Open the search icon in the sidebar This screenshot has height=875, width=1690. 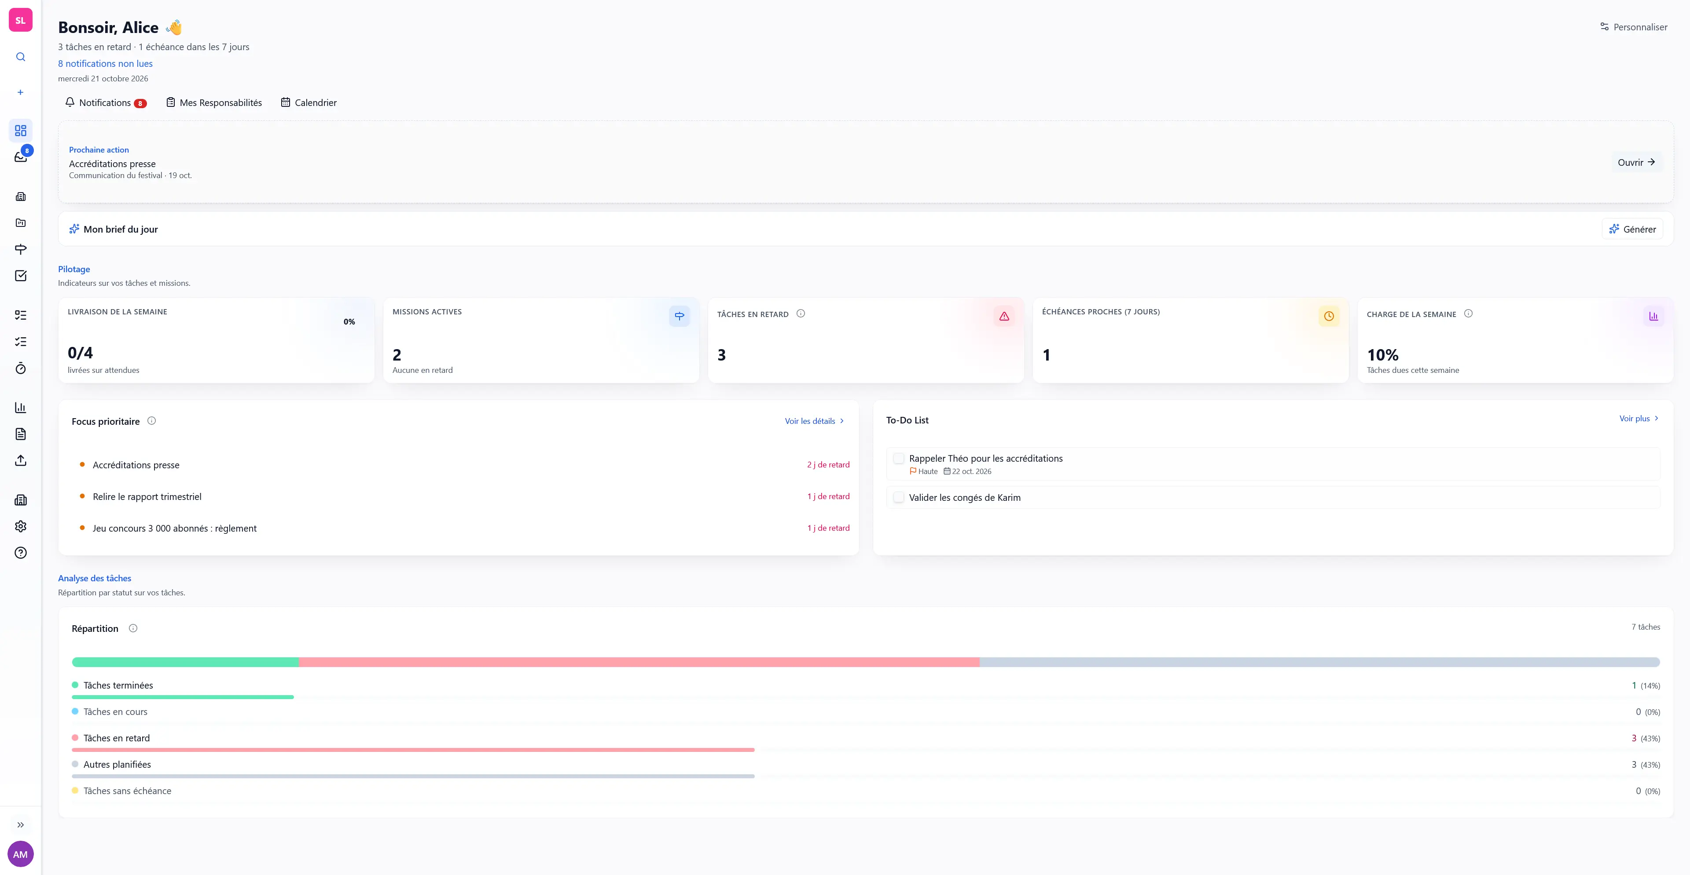point(20,57)
